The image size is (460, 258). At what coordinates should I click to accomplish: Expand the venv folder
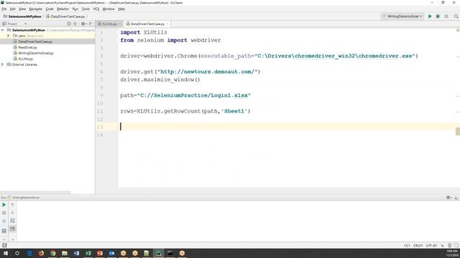coord(8,36)
